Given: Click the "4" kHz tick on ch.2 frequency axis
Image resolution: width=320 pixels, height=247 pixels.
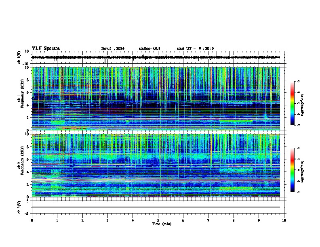Looking at the screenshot, I should click(28, 172).
